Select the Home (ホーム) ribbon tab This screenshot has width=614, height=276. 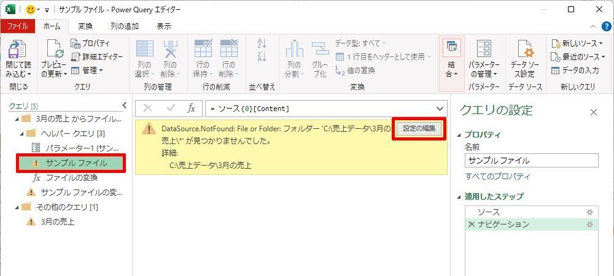(x=52, y=26)
